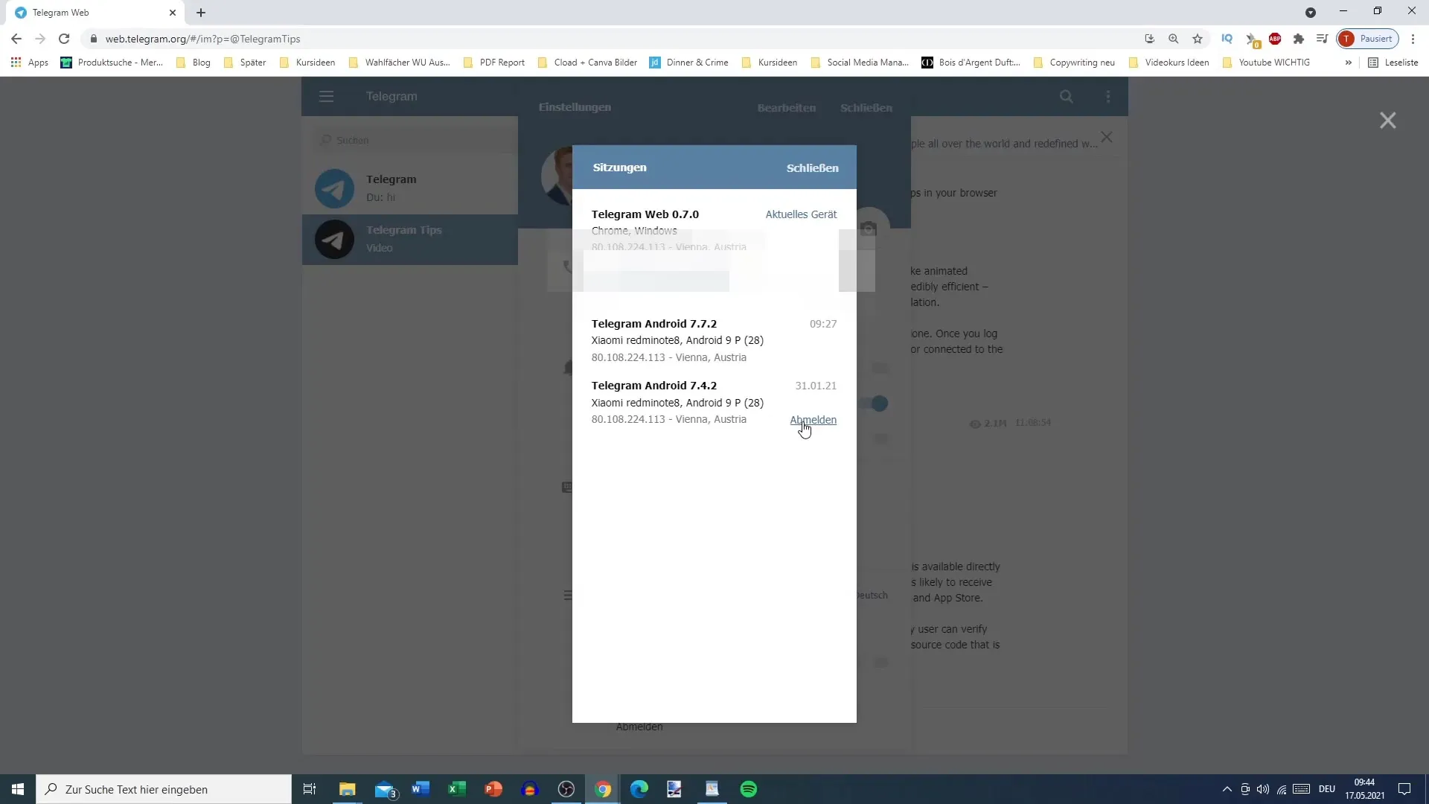Viewport: 1429px width, 804px height.
Task: Open volume control in system tray
Action: point(1263,789)
